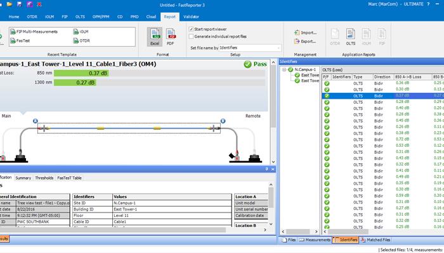Select FIP Multi-Measurements recent template
The width and height of the screenshot is (444, 253).
click(x=34, y=32)
